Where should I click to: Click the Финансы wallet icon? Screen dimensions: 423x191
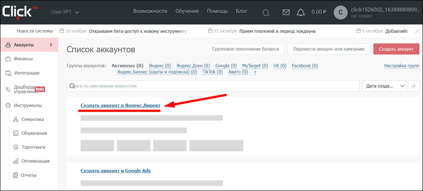8,59
